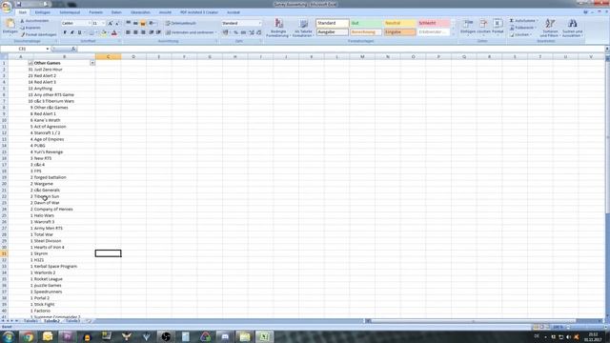Expand the cell styles gallery
This screenshot has height=343, width=610.
click(x=453, y=34)
